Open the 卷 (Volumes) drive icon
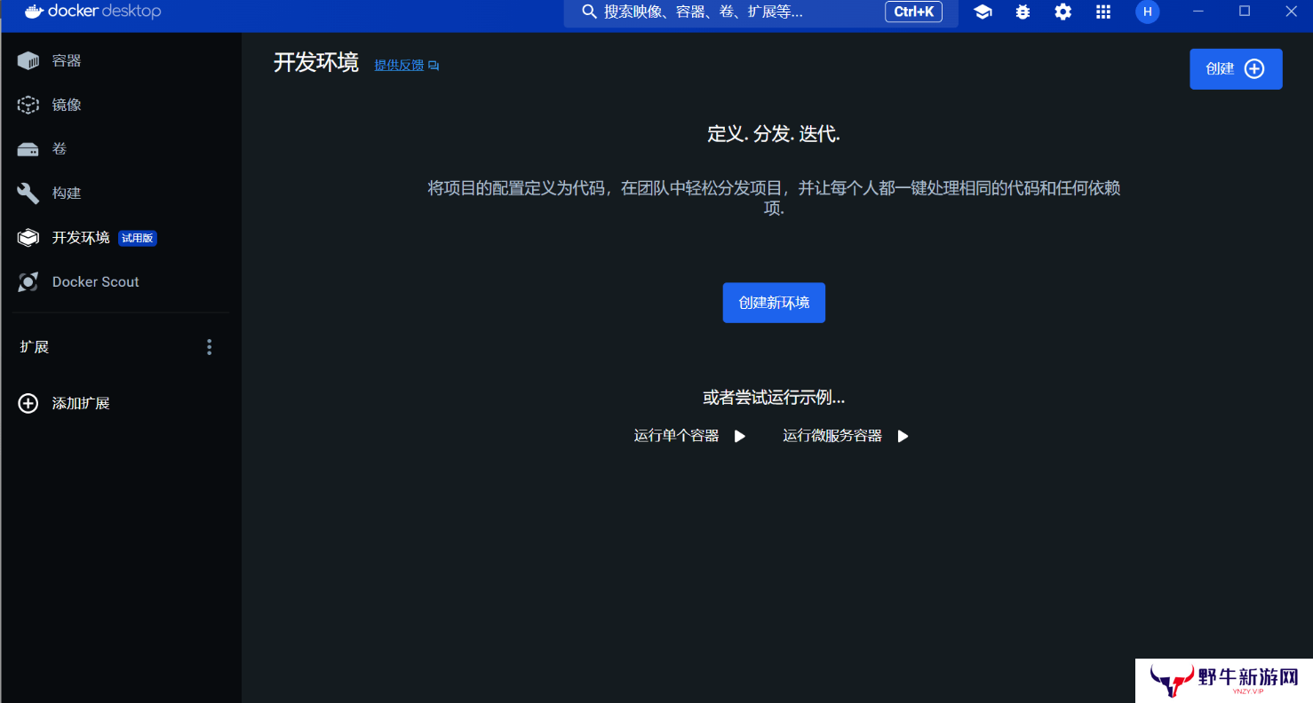 click(x=28, y=149)
